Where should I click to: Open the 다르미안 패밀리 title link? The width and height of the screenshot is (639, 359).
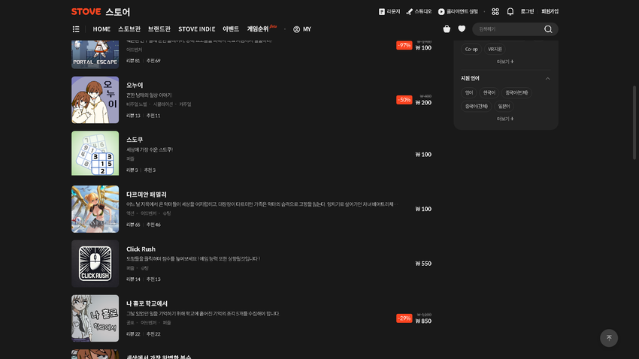click(147, 195)
